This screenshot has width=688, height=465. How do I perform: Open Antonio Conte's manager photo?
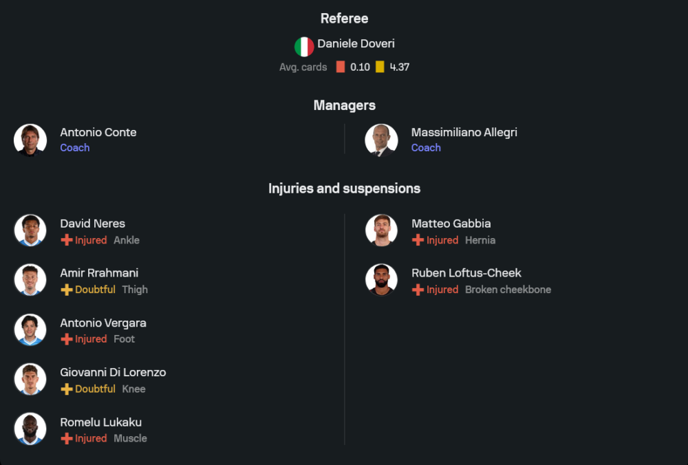pyautogui.click(x=30, y=140)
